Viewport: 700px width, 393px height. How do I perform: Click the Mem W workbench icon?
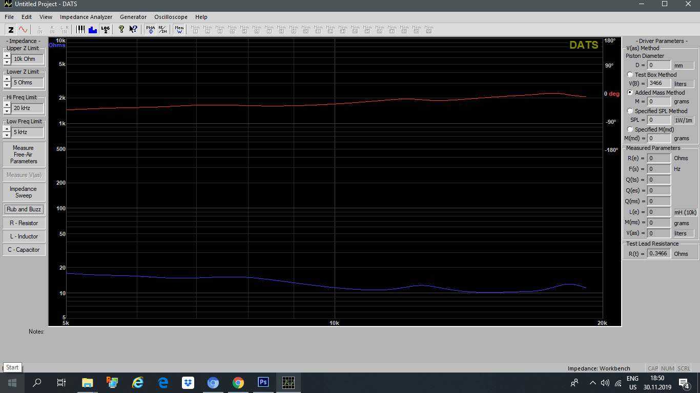tap(179, 30)
